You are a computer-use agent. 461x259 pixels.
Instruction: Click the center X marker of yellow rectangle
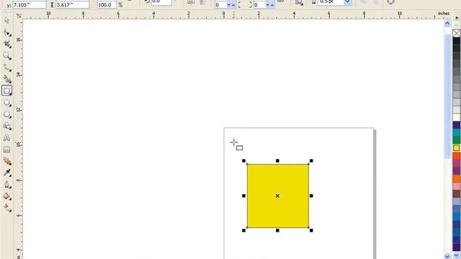[277, 196]
